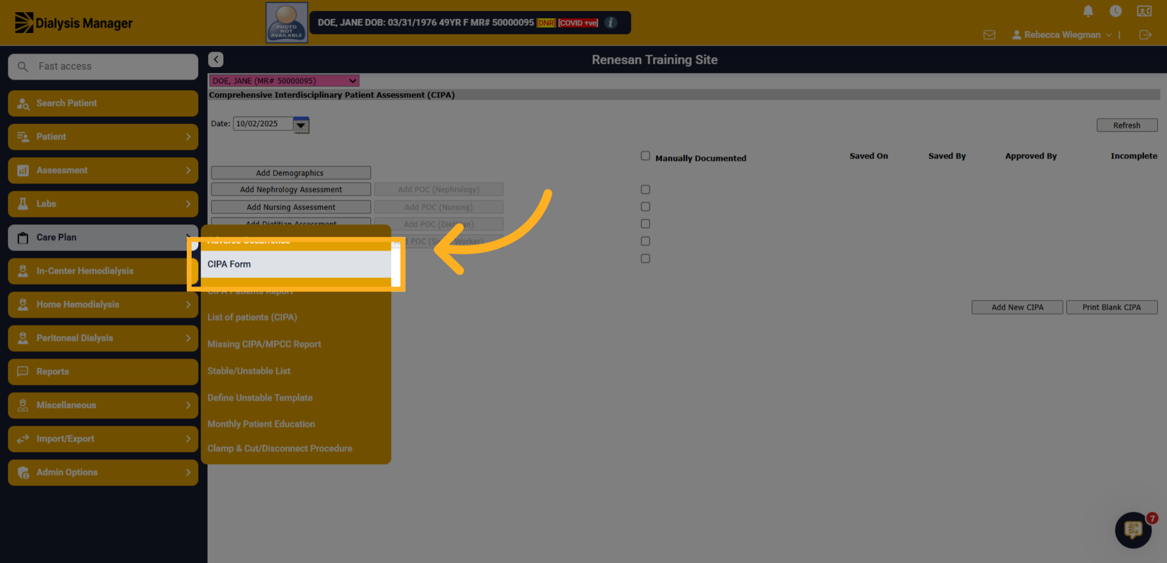Viewport: 1167px width, 563px height.
Task: Open patient info icon in banner
Action: 611,23
